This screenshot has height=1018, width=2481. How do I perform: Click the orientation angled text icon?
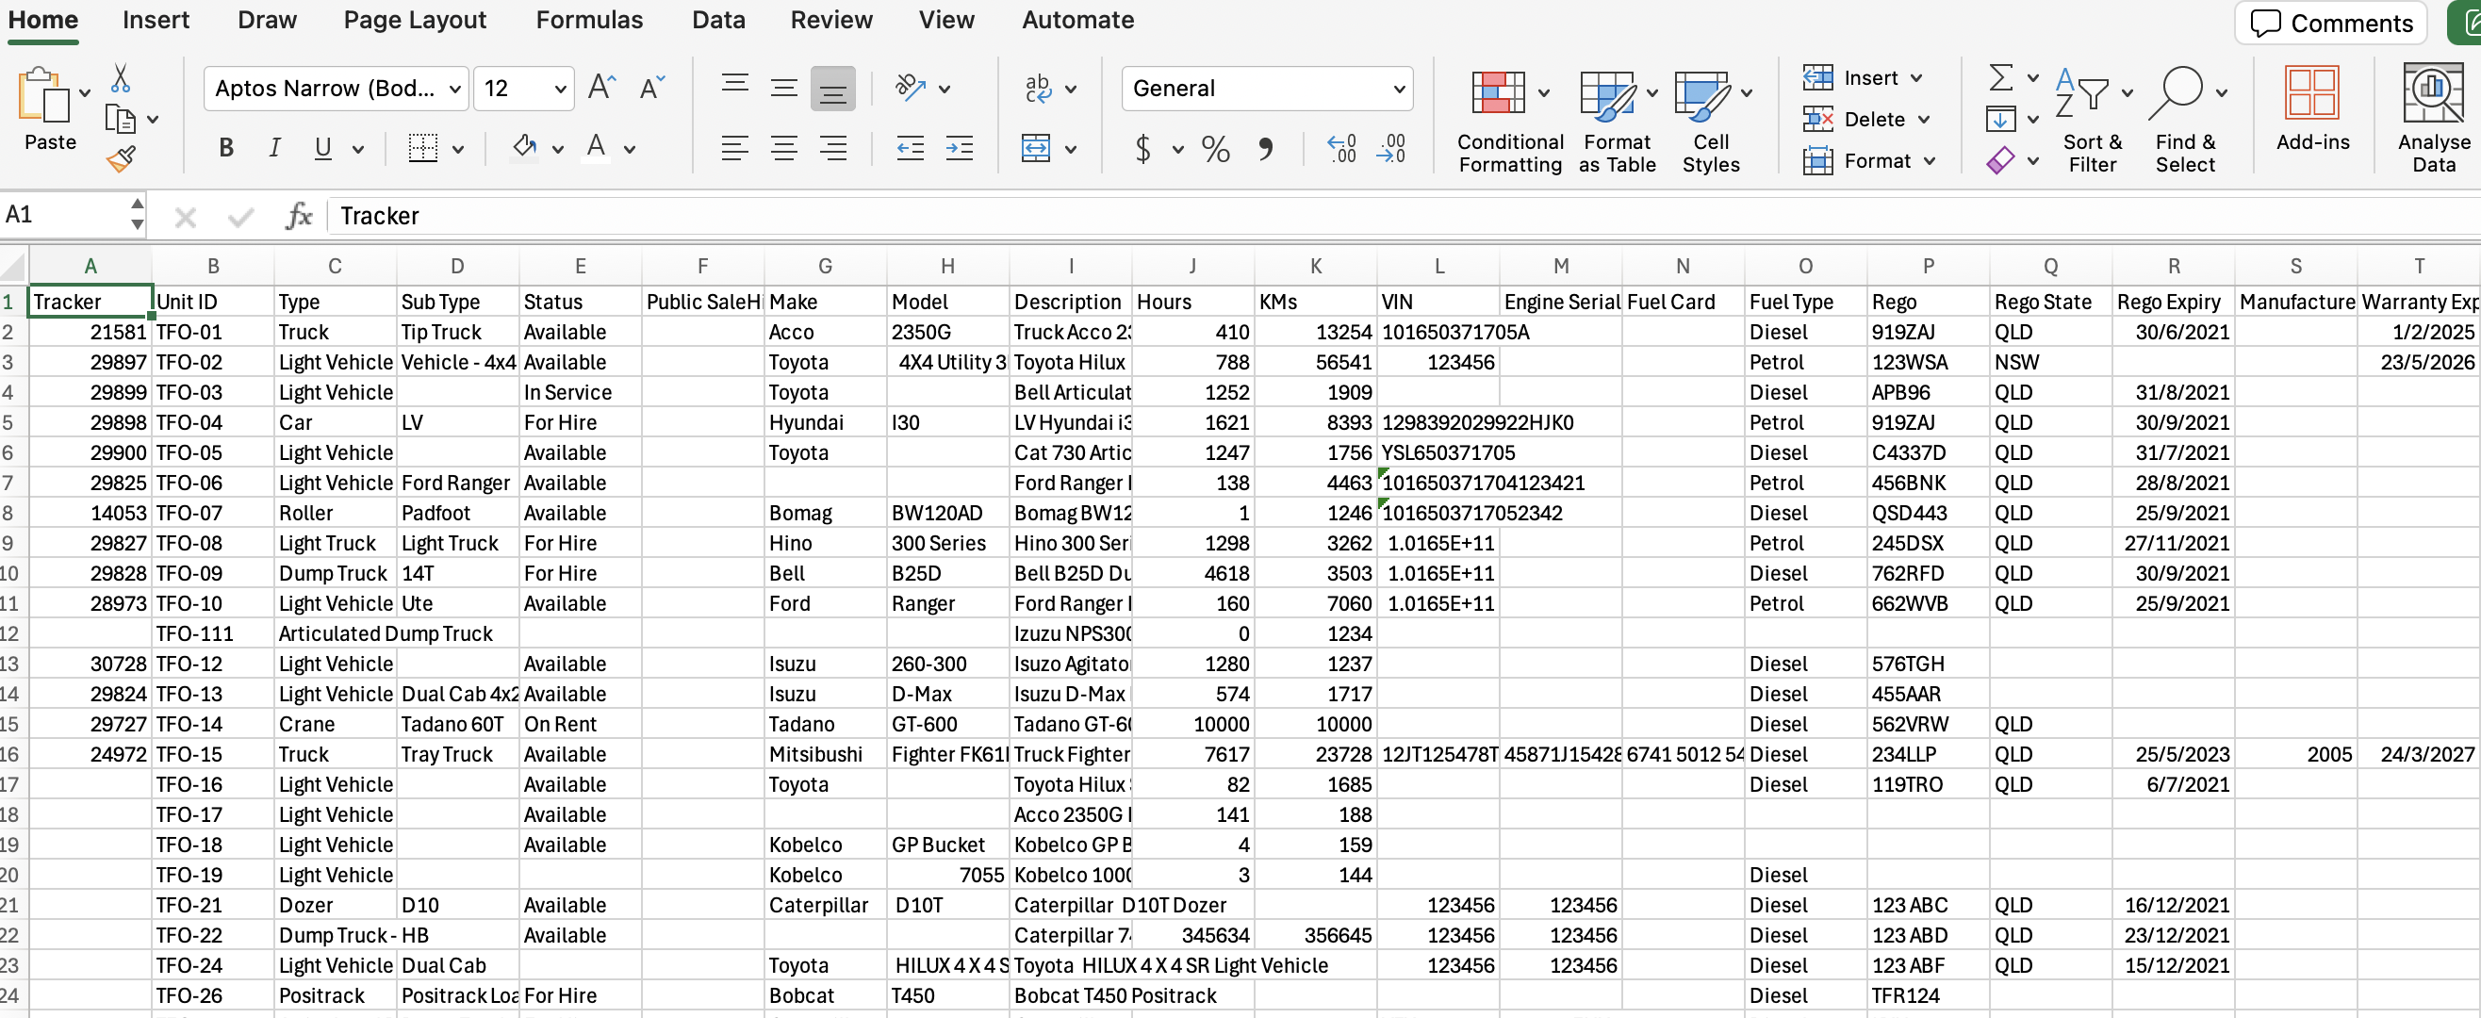911,88
